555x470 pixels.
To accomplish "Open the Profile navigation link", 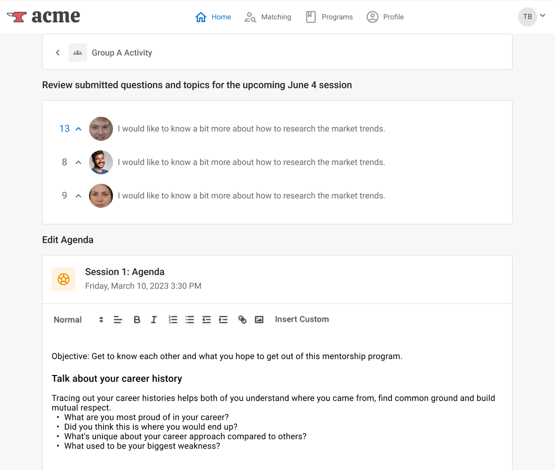I will coord(385,17).
